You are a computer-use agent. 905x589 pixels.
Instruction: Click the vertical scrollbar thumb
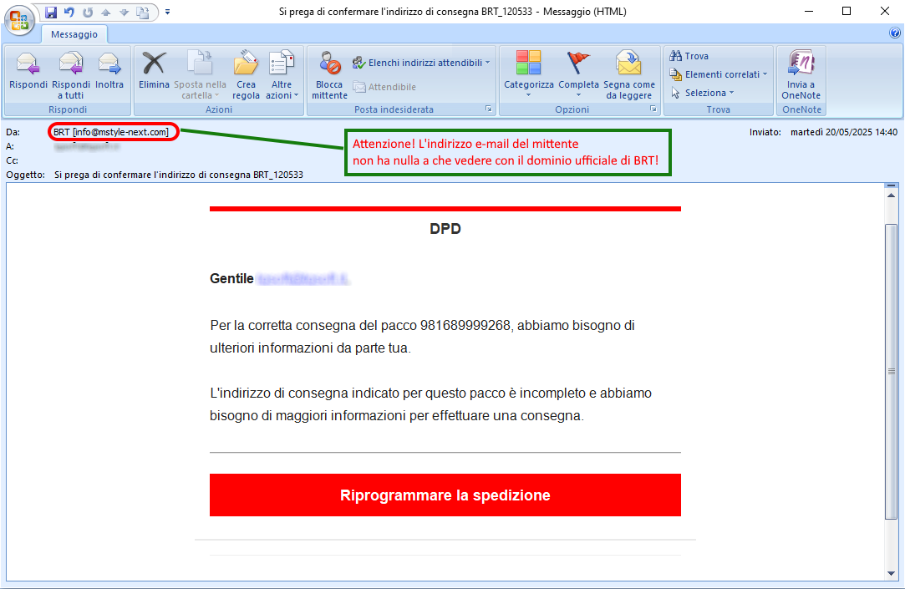pos(891,372)
